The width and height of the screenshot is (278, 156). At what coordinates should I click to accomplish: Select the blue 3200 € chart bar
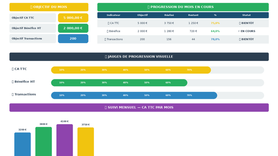tap(22, 144)
